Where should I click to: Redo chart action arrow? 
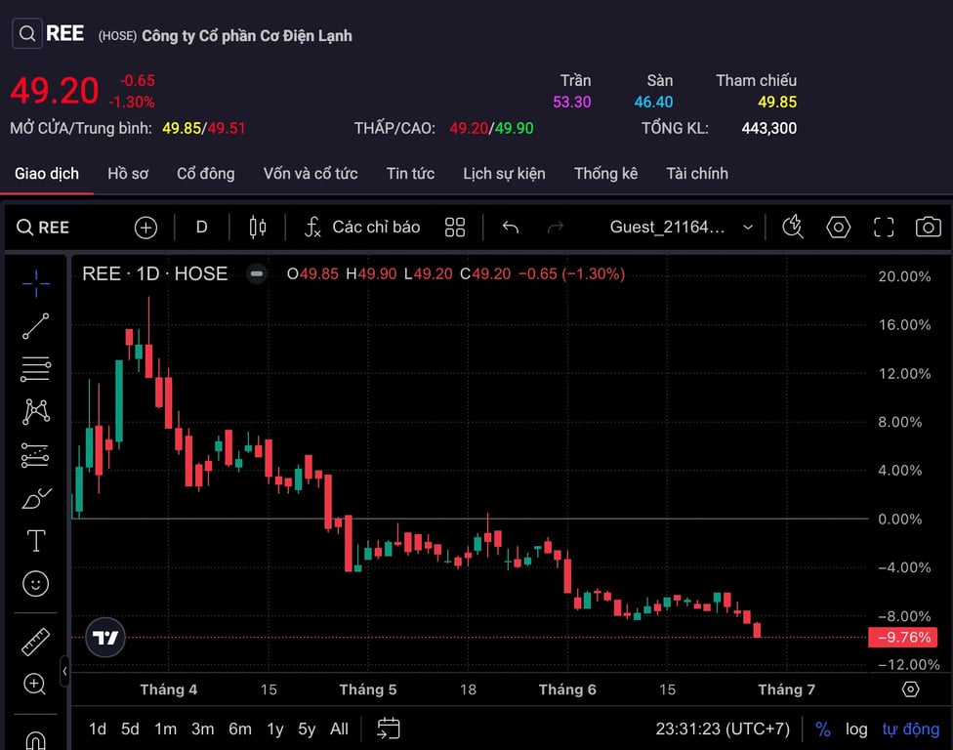[x=556, y=228]
